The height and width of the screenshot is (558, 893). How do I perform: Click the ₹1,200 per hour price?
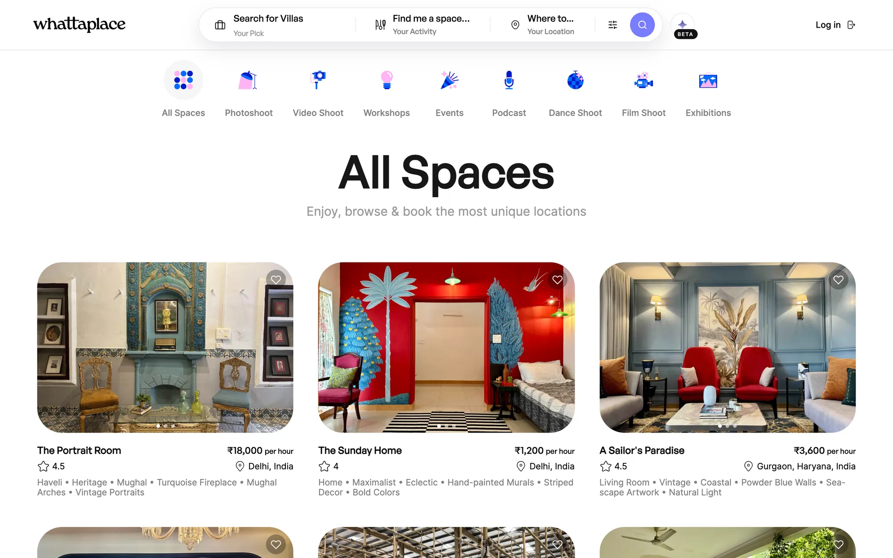[544, 451]
